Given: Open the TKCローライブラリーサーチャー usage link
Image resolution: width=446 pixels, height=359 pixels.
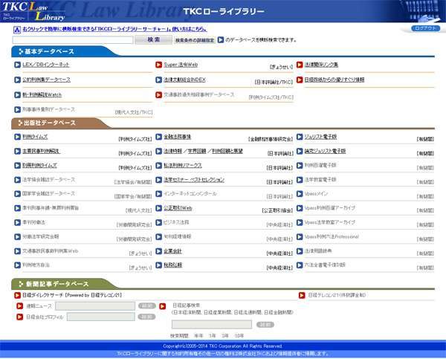Looking at the screenshot, I should 114,29.
